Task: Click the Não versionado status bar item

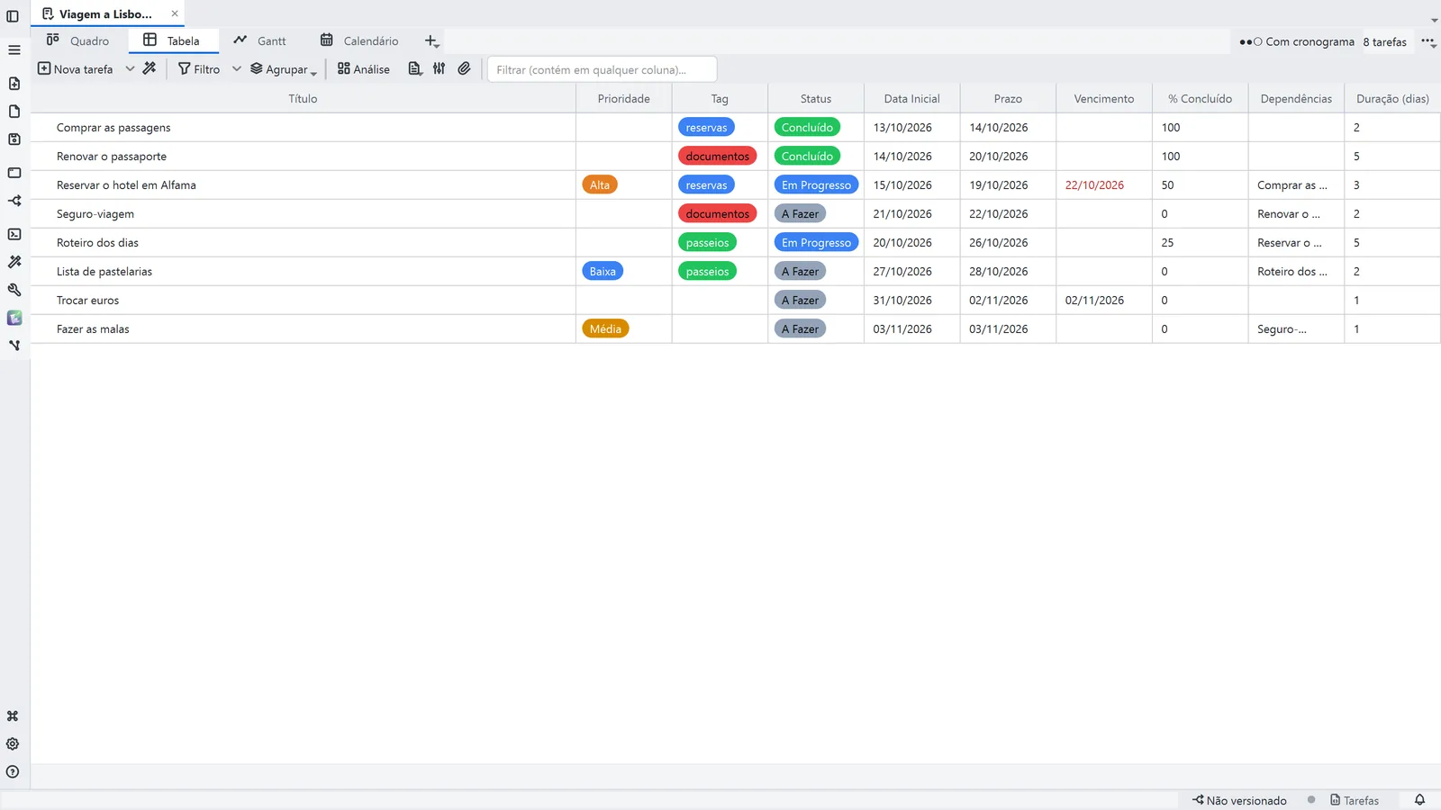Action: click(x=1239, y=800)
